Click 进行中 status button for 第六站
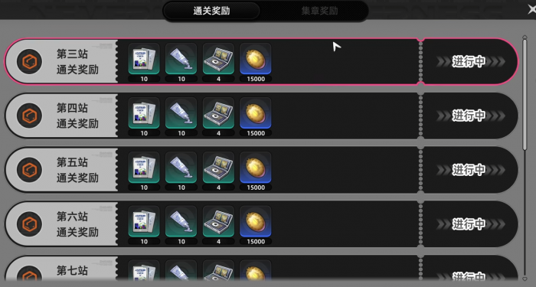Viewport: 536px width, 287px height. (470, 224)
